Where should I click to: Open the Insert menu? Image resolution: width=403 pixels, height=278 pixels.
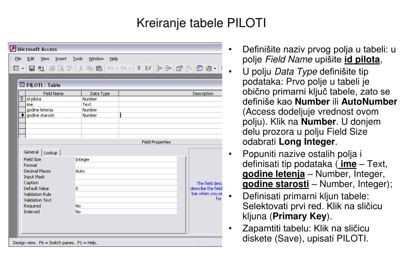tap(61, 59)
